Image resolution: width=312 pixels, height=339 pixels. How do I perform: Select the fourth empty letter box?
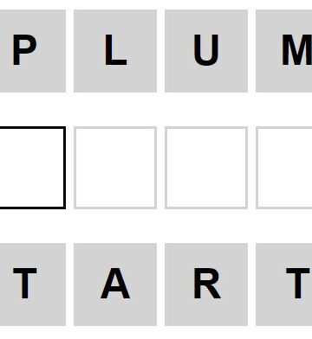point(284,168)
